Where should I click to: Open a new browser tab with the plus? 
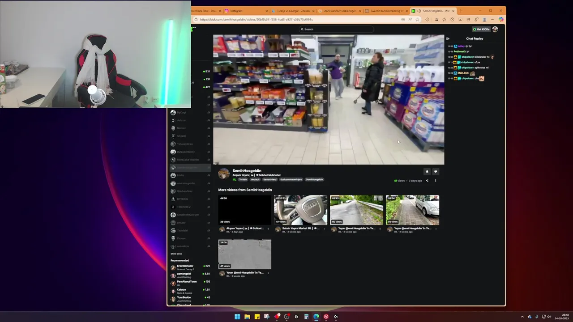[x=461, y=11]
